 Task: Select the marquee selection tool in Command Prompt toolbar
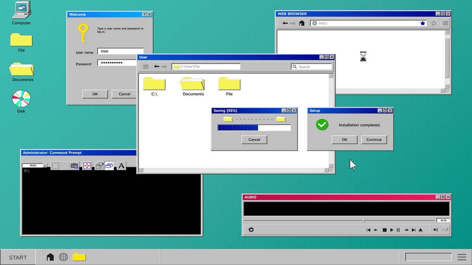[x=55, y=166]
